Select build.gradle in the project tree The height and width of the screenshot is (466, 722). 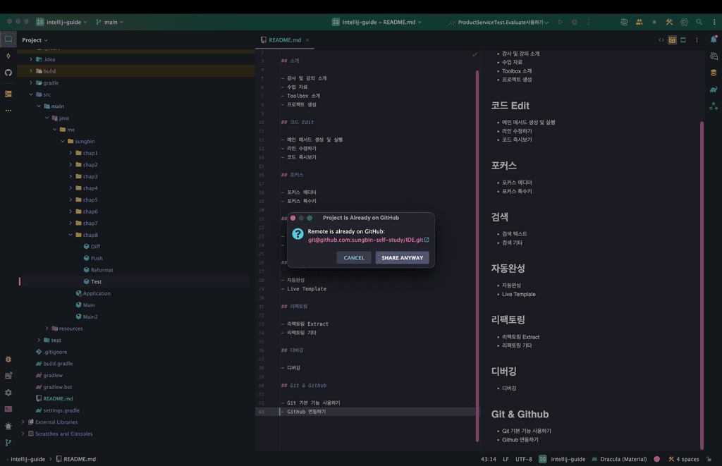coord(58,364)
